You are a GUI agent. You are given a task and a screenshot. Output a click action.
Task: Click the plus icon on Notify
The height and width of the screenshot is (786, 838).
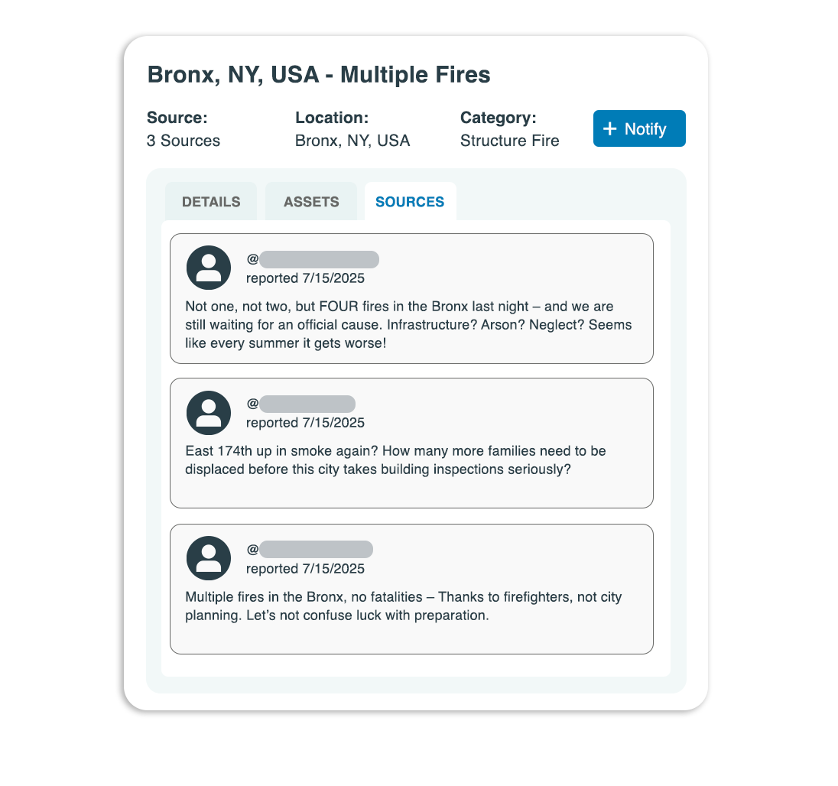click(x=610, y=128)
